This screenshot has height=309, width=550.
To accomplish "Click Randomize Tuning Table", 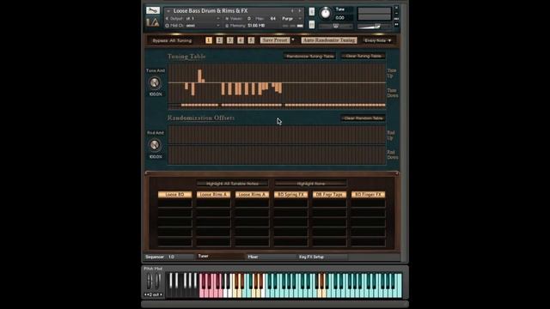I will coord(309,56).
